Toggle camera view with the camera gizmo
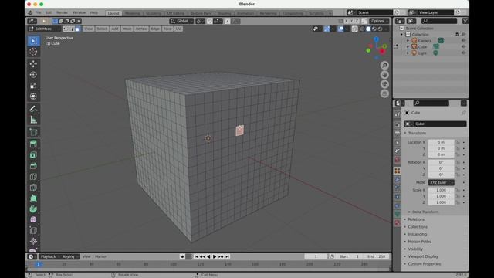494x278 pixels. point(384,84)
